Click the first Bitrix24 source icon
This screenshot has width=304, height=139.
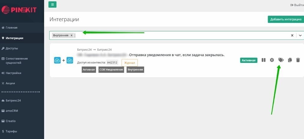click(x=57, y=60)
